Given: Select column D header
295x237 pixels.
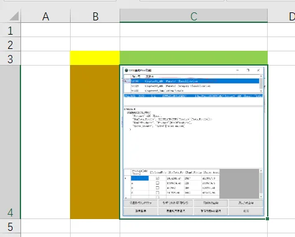Looking at the screenshot, I should [x=281, y=15].
